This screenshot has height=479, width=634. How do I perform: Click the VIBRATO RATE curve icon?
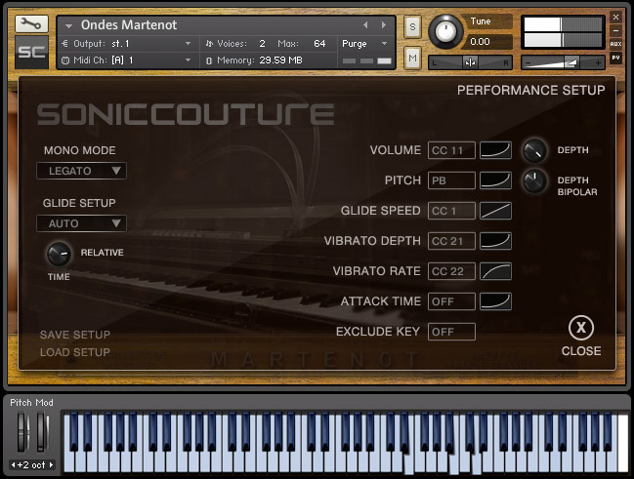(495, 271)
